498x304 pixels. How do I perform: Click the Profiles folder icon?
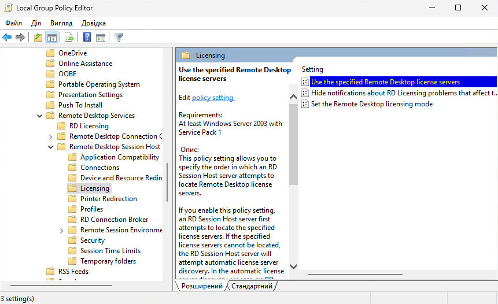[72, 209]
